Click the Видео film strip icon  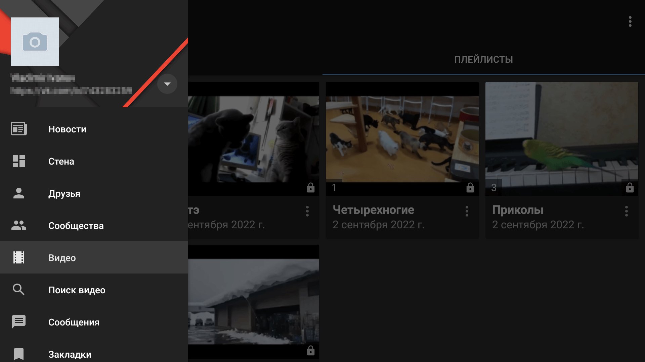click(x=19, y=258)
